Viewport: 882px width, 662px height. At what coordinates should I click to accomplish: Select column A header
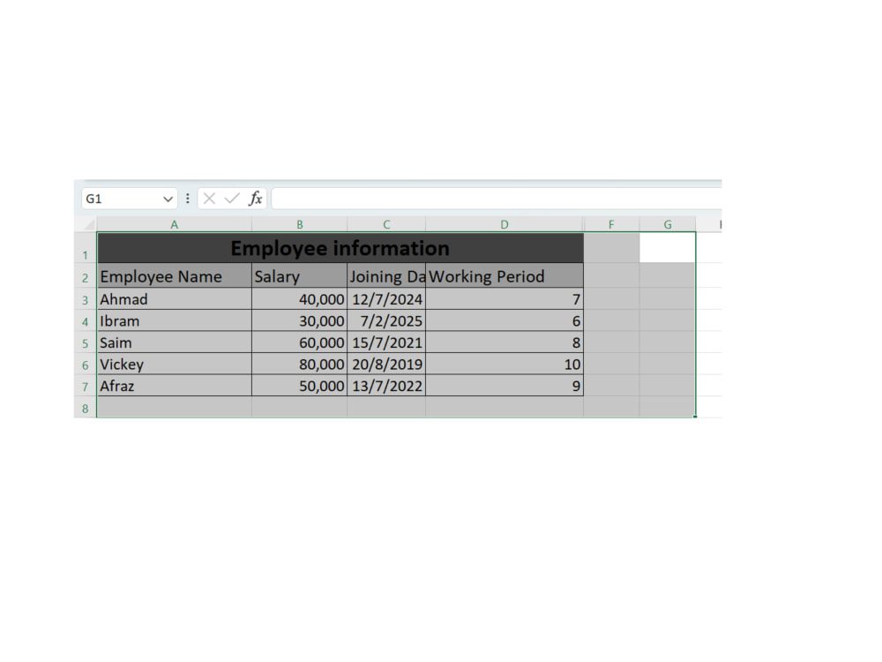(175, 224)
